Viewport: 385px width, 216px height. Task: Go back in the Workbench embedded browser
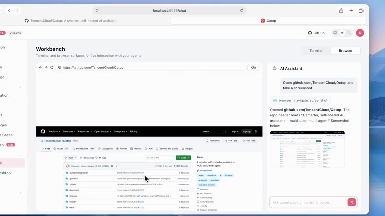(x=40, y=67)
